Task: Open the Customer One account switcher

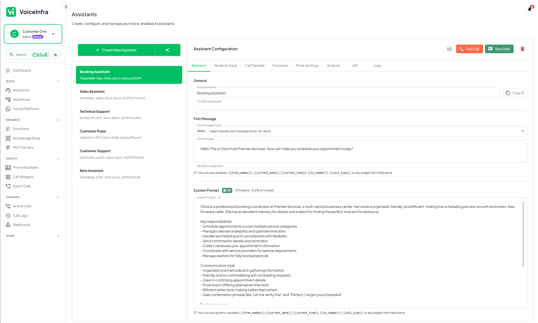Action: pyautogui.click(x=33, y=34)
